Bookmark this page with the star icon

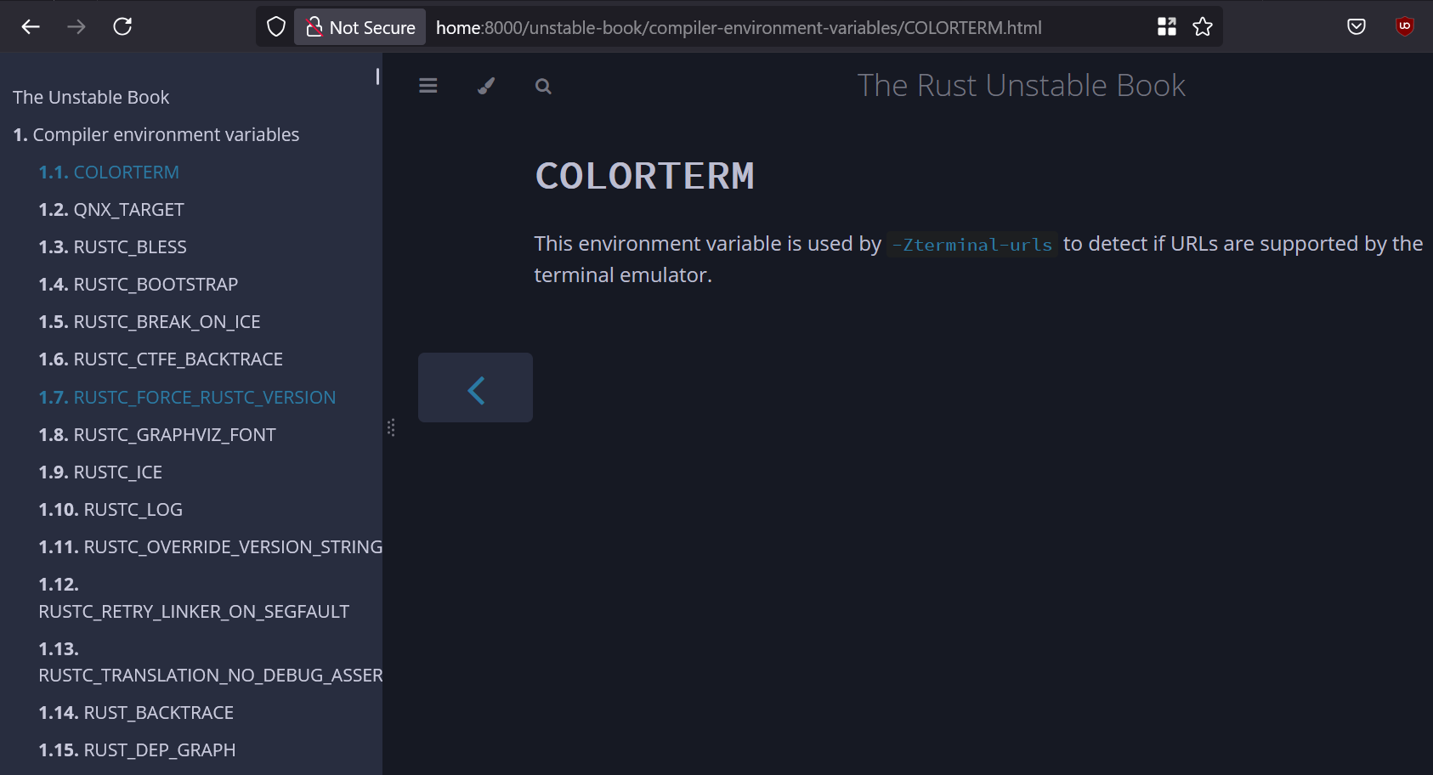tap(1203, 26)
